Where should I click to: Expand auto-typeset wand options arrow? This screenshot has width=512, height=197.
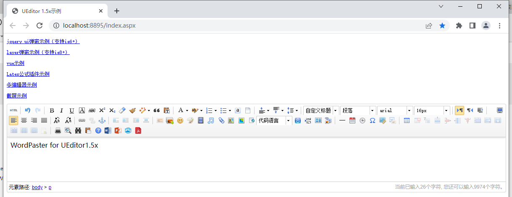pyautogui.click(x=149, y=110)
